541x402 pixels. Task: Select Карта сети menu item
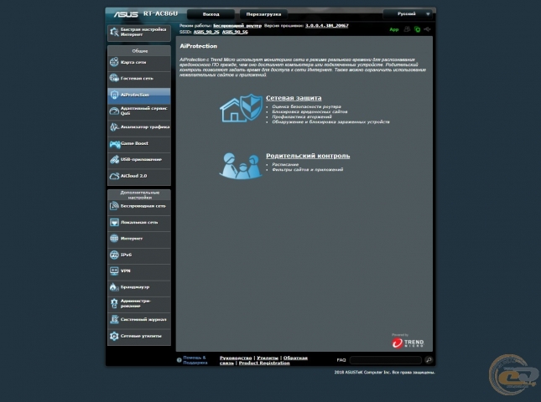[x=139, y=62]
